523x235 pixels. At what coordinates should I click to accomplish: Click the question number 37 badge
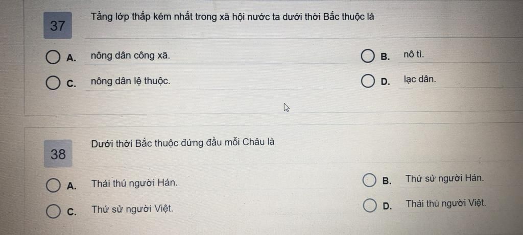(58, 25)
